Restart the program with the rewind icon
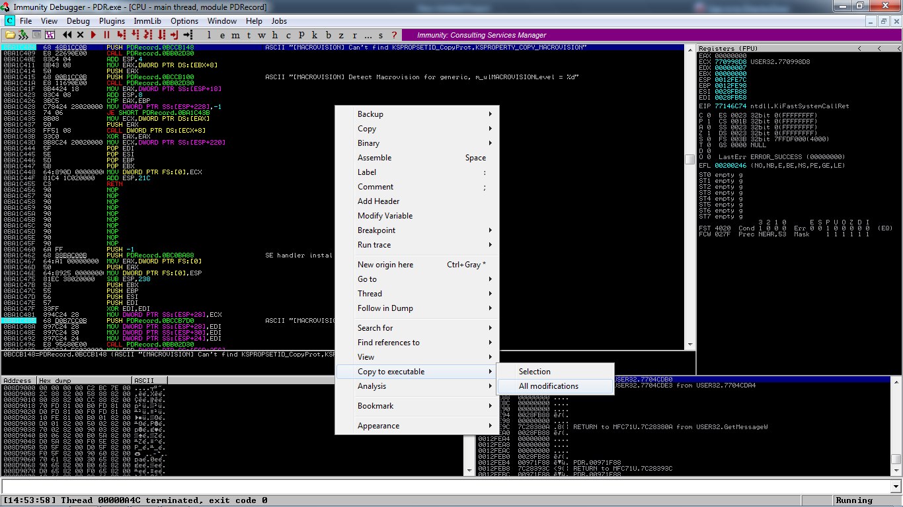Screen dimensions: 903x507 pyautogui.click(x=67, y=35)
